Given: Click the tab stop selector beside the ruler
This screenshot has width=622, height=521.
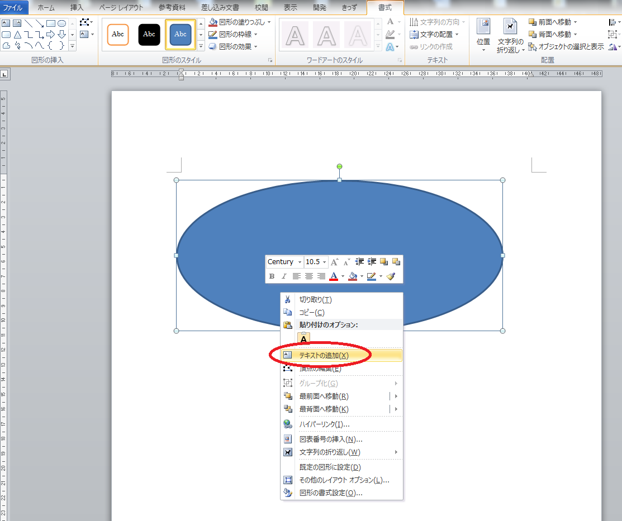Looking at the screenshot, I should point(5,74).
